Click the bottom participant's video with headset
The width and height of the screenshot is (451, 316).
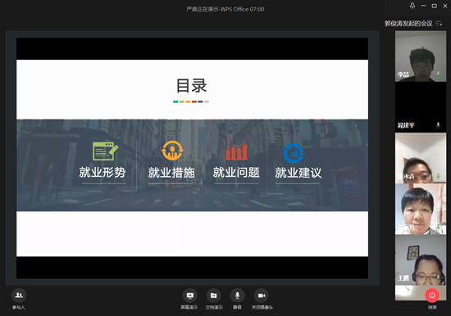[421, 260]
